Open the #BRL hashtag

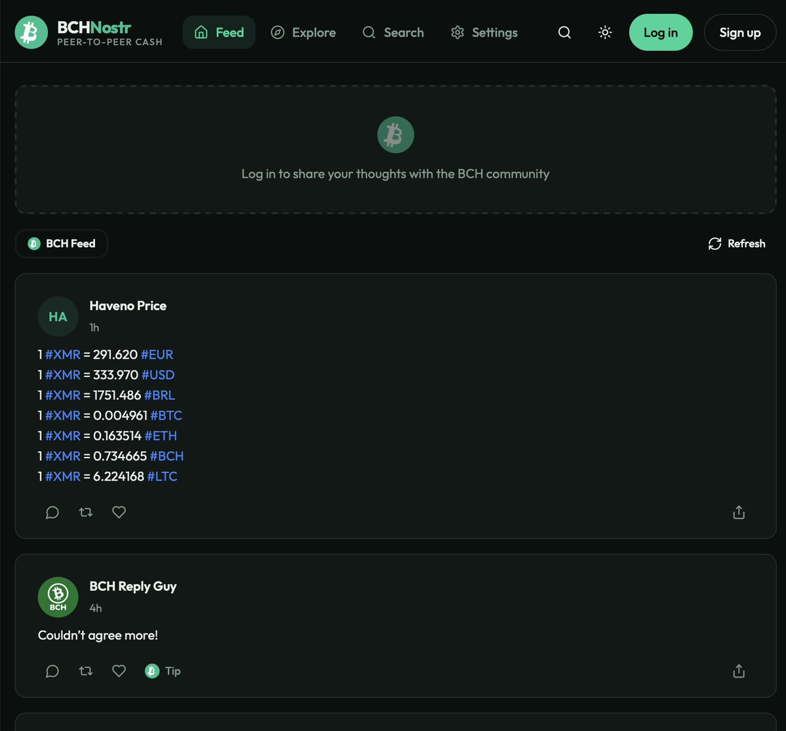pos(159,395)
